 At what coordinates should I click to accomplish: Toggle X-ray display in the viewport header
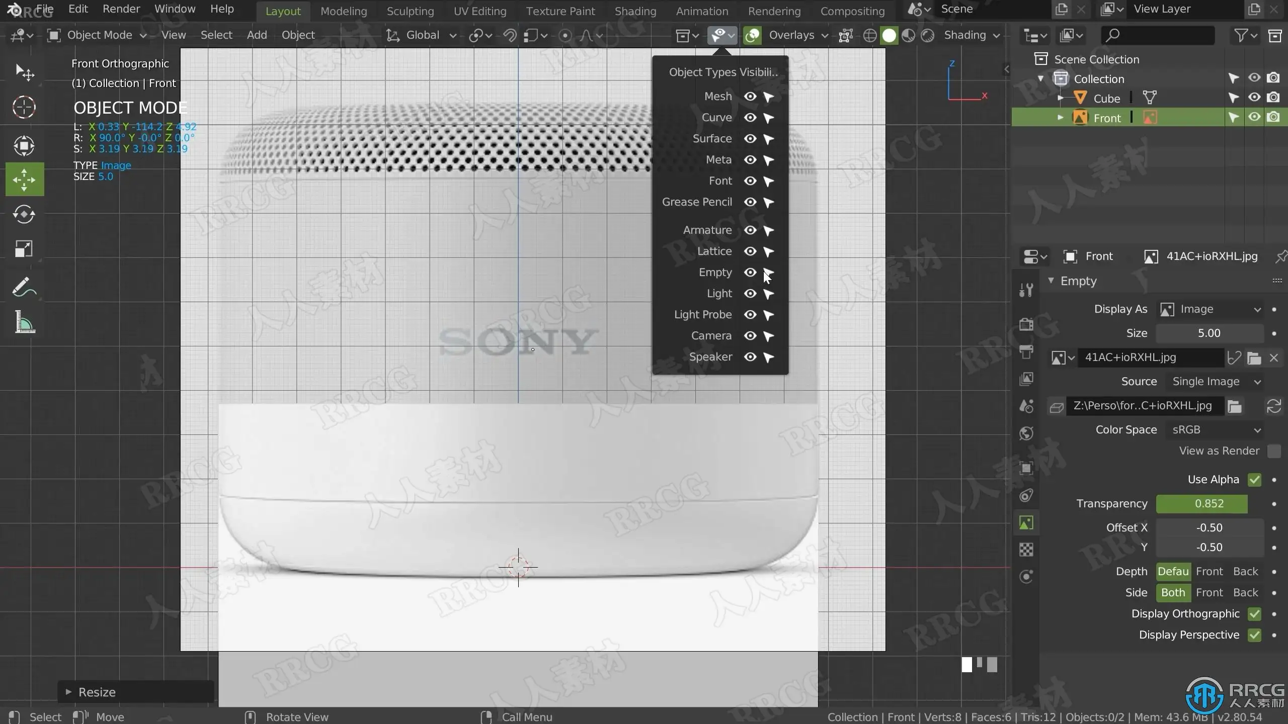pyautogui.click(x=846, y=35)
